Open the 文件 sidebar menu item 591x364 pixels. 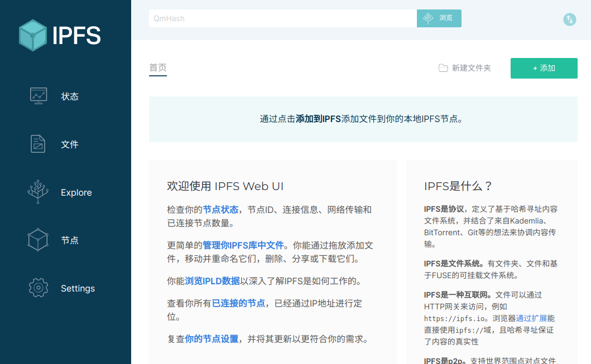[70, 144]
